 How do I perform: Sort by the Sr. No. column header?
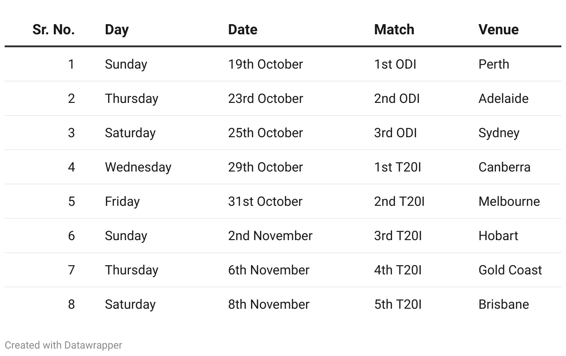pyautogui.click(x=53, y=30)
